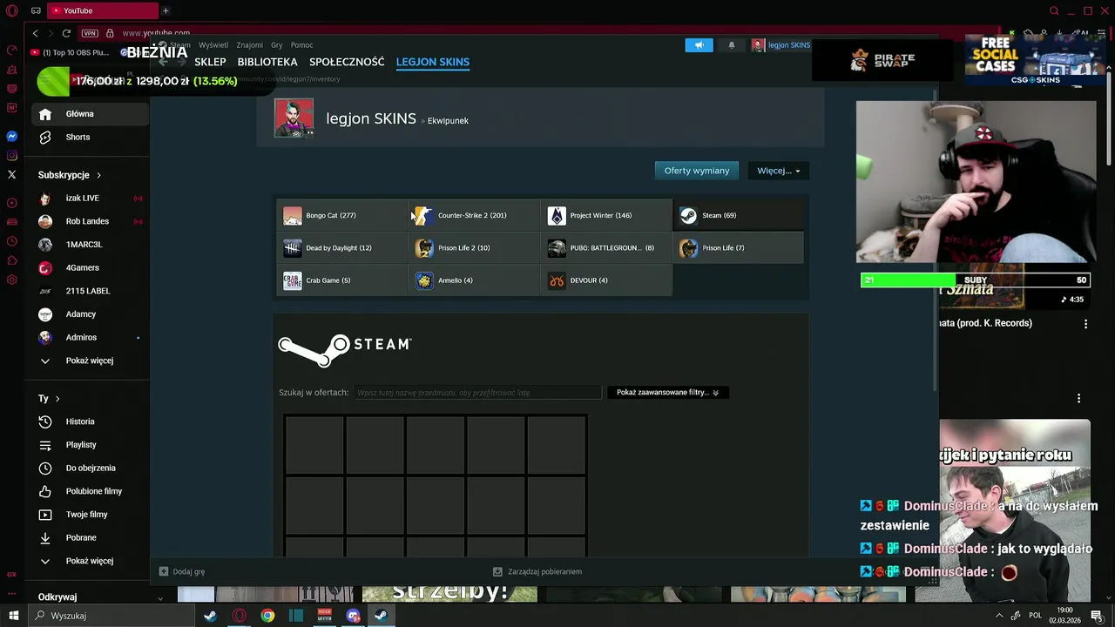Open the 4Gamers subscription
1115x627 pixels.
click(x=89, y=267)
